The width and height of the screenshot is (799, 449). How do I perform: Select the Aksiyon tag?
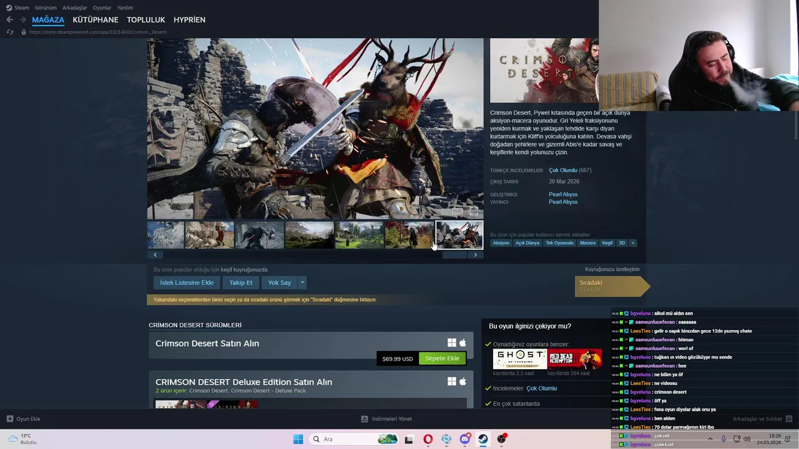point(501,243)
